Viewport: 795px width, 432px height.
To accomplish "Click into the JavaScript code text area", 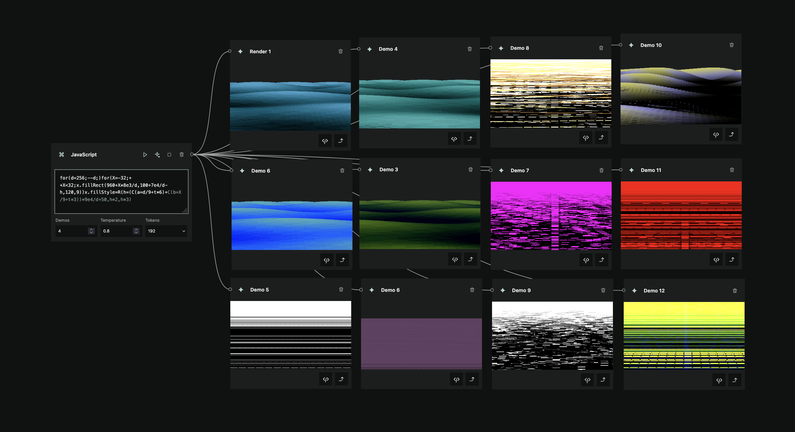I will tap(122, 191).
